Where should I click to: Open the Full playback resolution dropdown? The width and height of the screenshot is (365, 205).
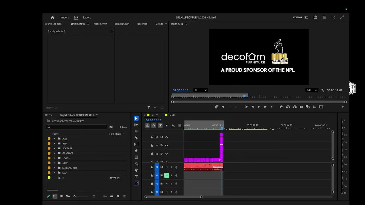311,90
